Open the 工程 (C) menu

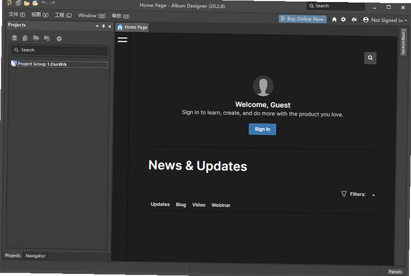point(63,15)
